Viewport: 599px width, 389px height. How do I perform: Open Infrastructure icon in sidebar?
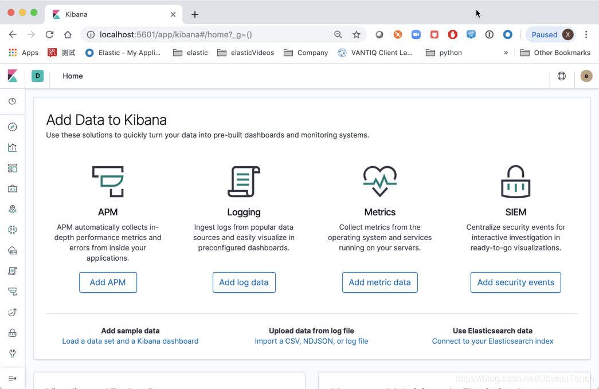[x=12, y=250]
